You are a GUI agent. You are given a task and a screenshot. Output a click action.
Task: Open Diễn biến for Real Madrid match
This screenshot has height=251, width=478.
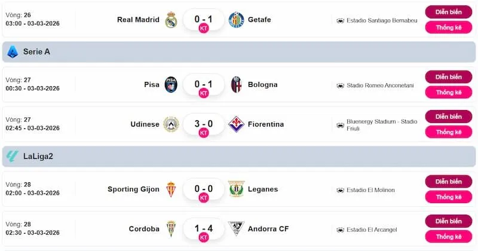tap(448, 12)
